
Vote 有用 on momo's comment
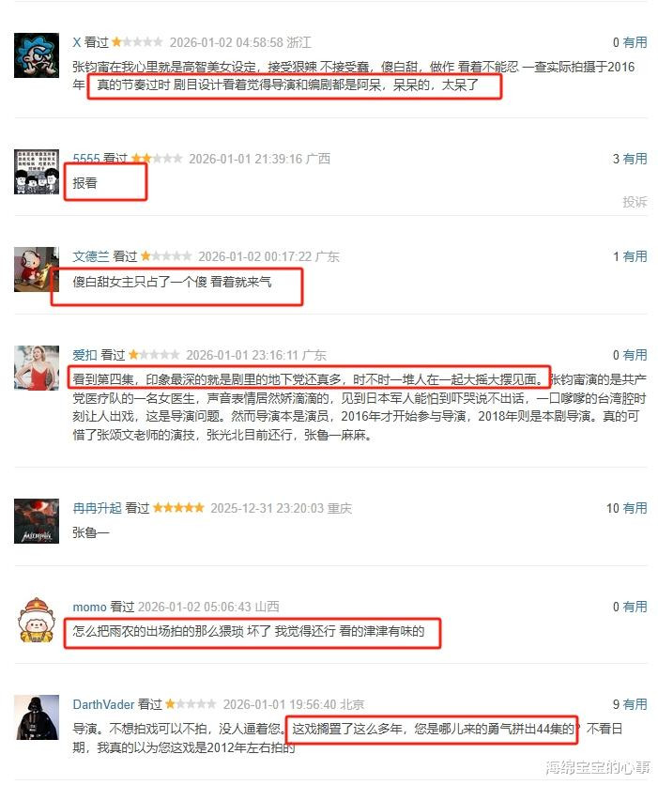coord(635,608)
